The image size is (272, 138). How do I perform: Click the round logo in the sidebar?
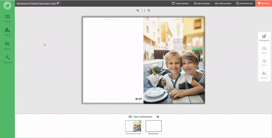(x=7, y=6)
